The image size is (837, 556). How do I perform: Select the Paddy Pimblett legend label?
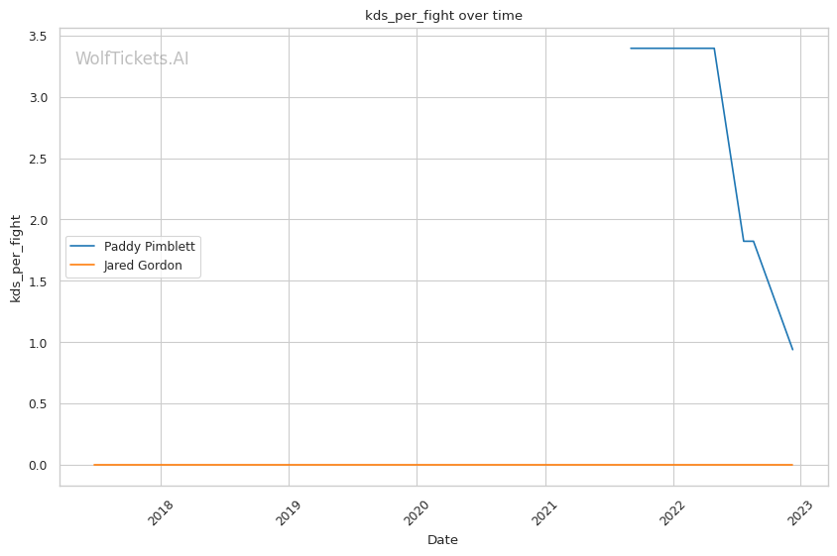(x=149, y=247)
